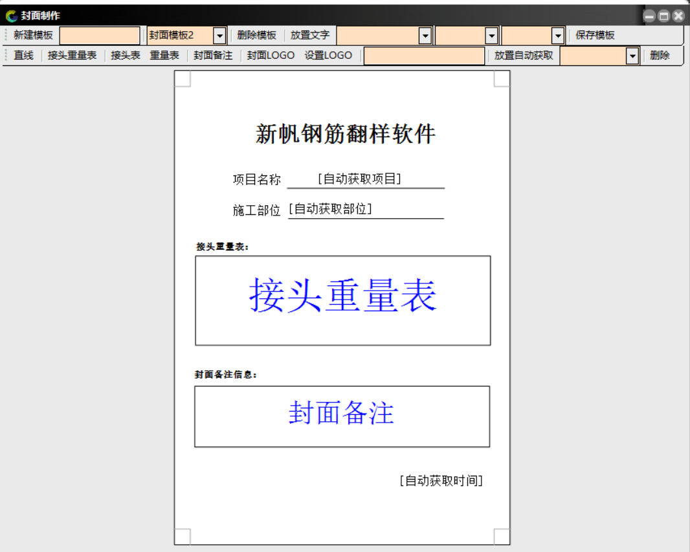This screenshot has width=690, height=552.
Task: Select the blue 封面备注 remarks box
Action: click(x=342, y=417)
